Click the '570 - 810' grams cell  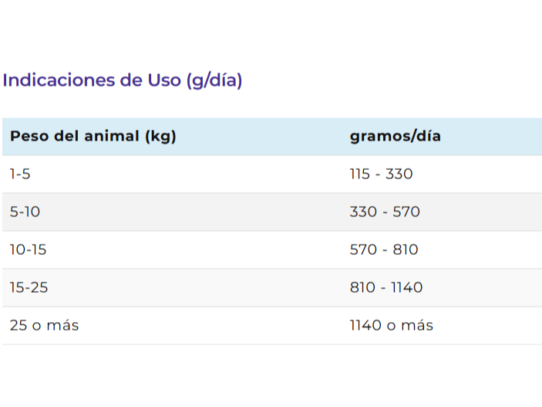click(384, 249)
